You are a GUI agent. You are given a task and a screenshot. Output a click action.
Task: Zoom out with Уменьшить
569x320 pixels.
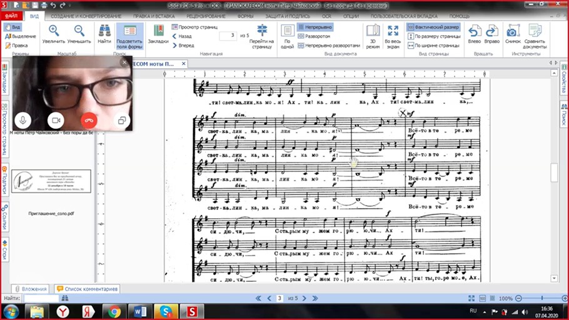pos(79,34)
